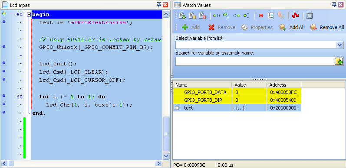Click the Stop Debugger icon

click(x=202, y=16)
